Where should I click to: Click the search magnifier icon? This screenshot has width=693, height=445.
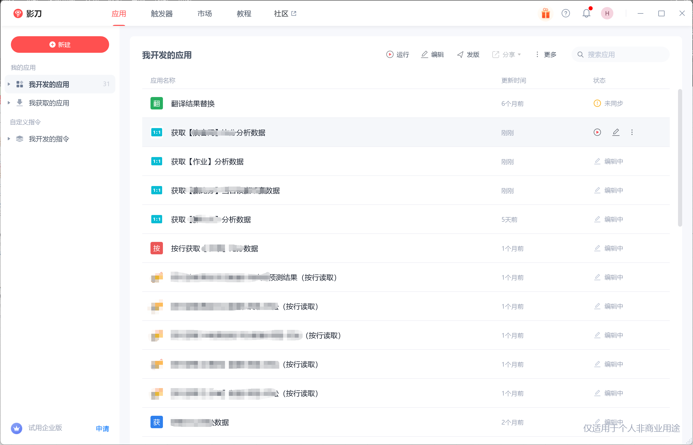pyautogui.click(x=580, y=54)
